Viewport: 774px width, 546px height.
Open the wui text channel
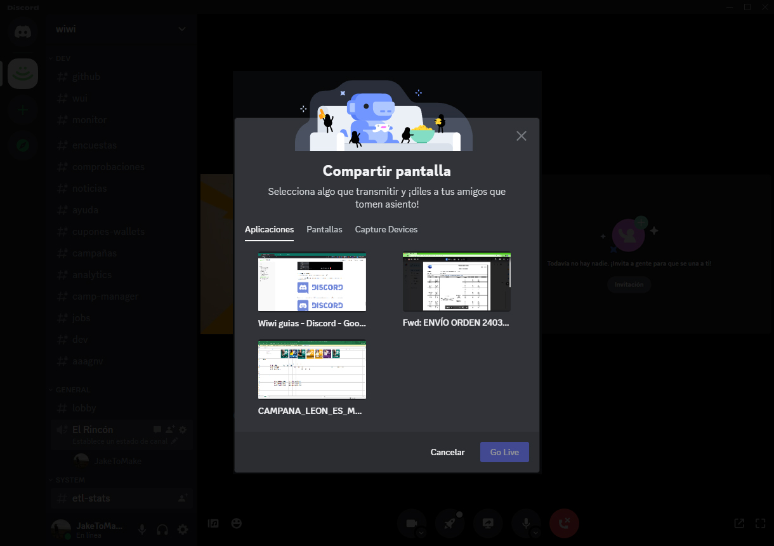click(121, 98)
